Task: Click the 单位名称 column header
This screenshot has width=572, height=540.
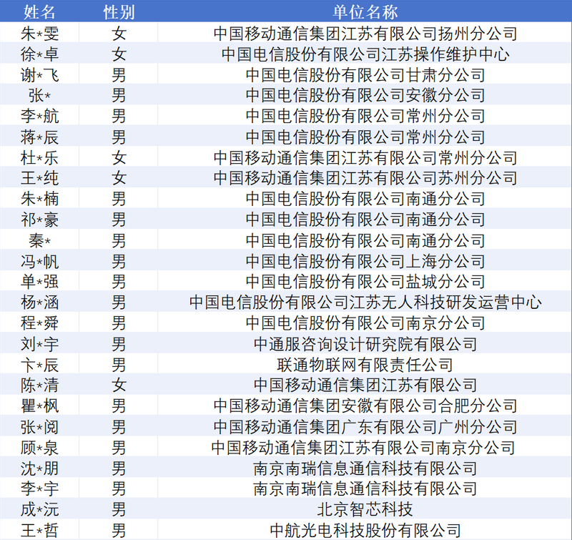Action: [x=365, y=12]
